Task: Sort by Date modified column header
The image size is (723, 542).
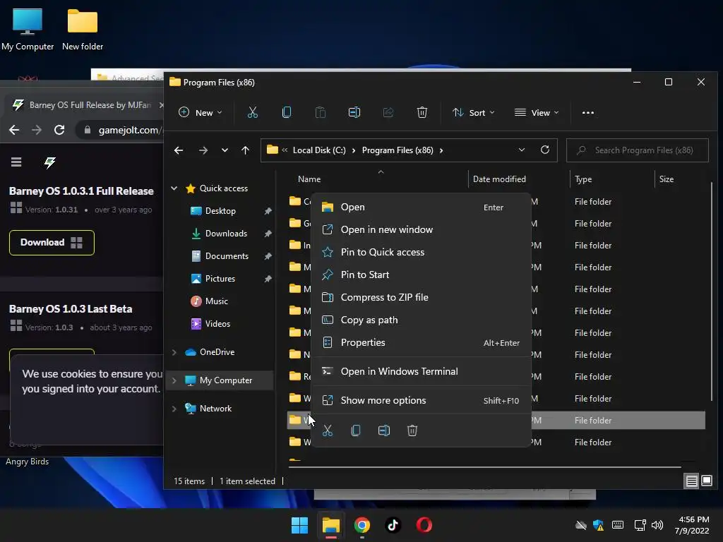Action: click(499, 179)
